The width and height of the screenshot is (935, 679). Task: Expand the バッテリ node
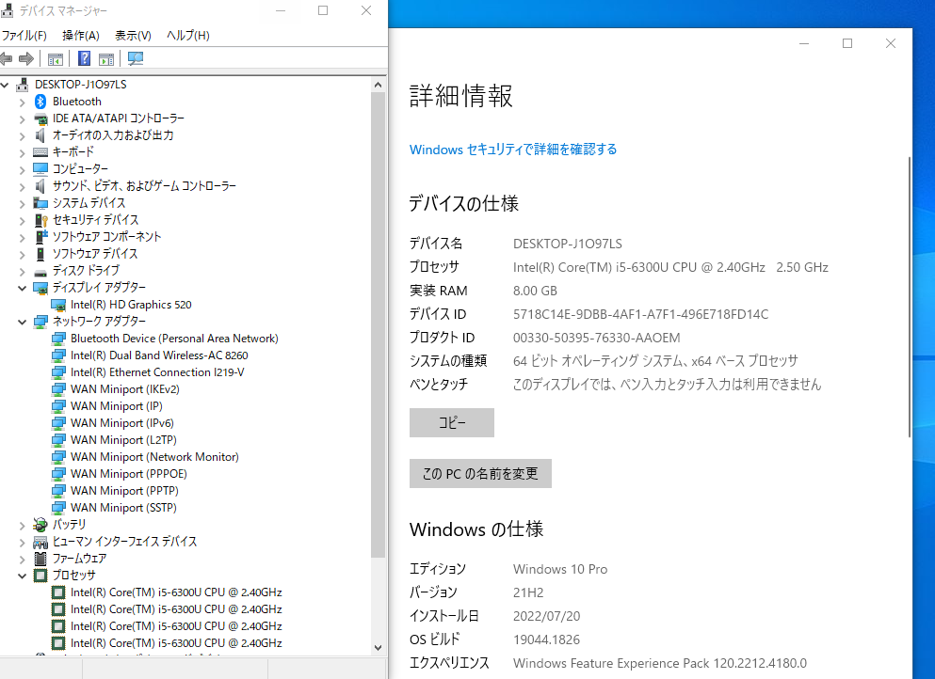pyautogui.click(x=22, y=526)
